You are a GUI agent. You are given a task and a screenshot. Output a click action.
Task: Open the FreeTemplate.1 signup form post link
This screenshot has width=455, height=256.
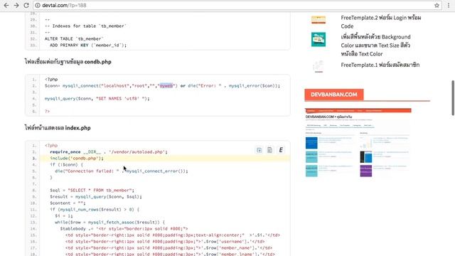(x=380, y=65)
